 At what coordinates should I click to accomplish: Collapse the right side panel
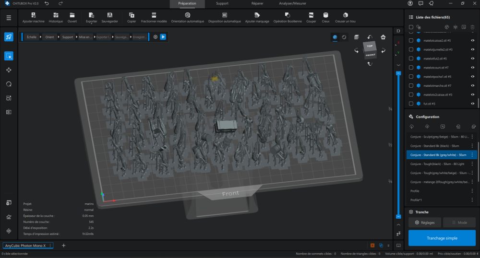click(x=398, y=31)
